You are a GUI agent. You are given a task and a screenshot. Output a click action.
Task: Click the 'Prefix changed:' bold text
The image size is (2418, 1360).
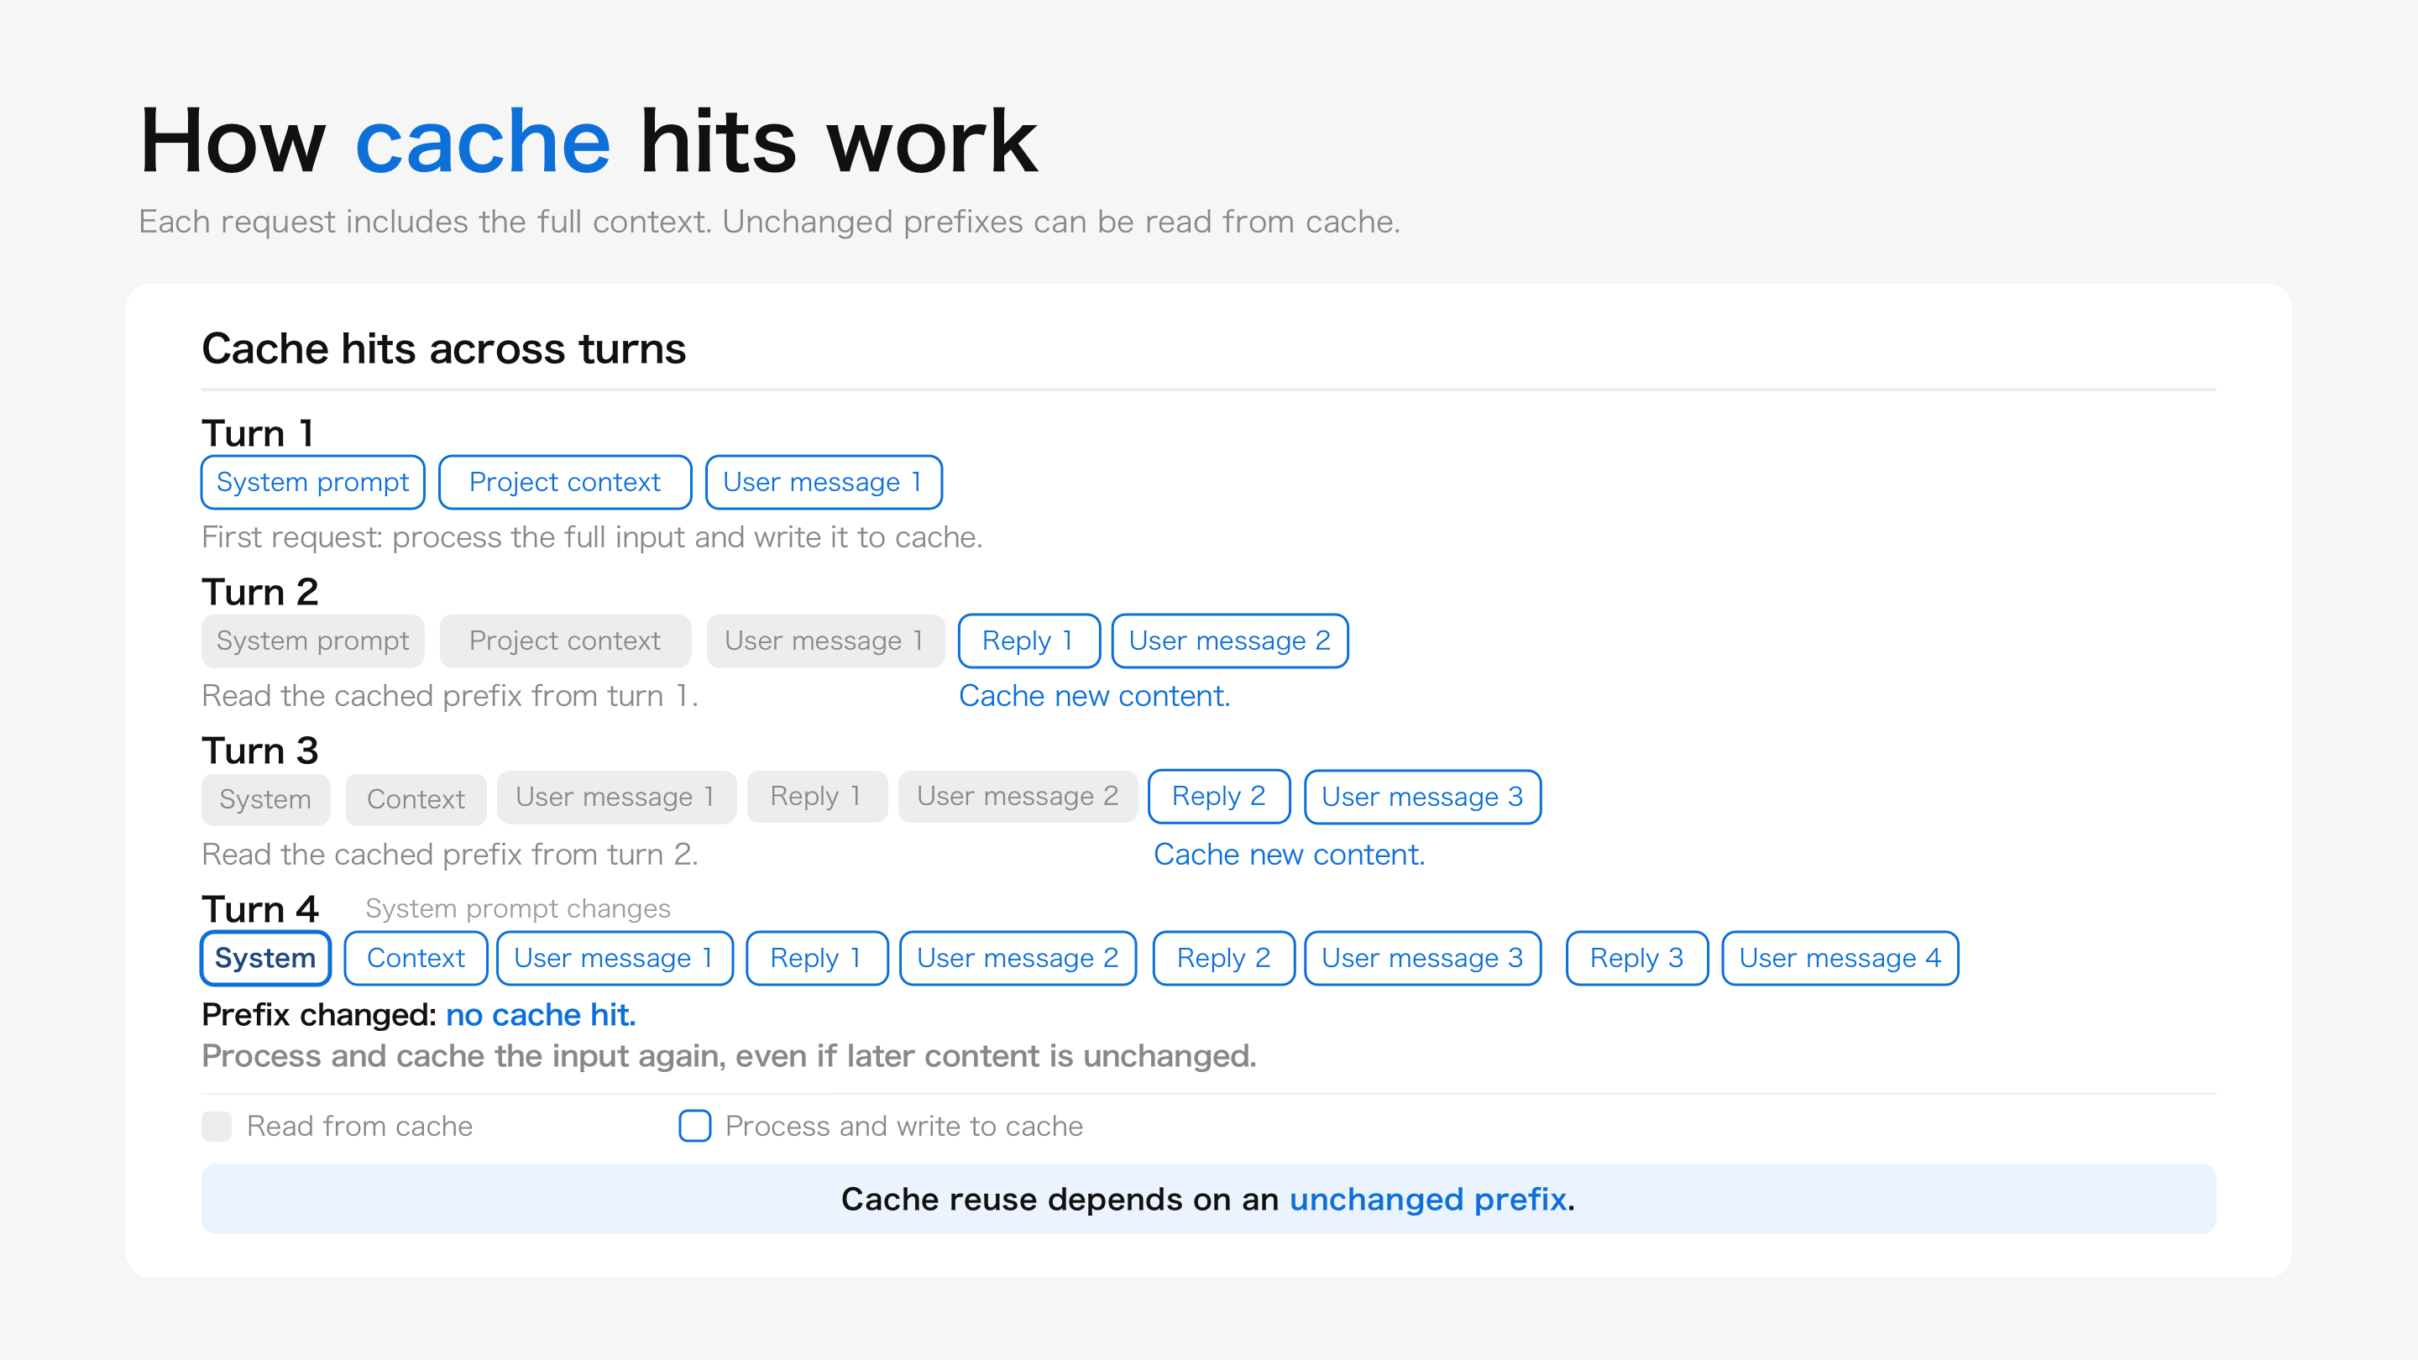click(x=319, y=1015)
